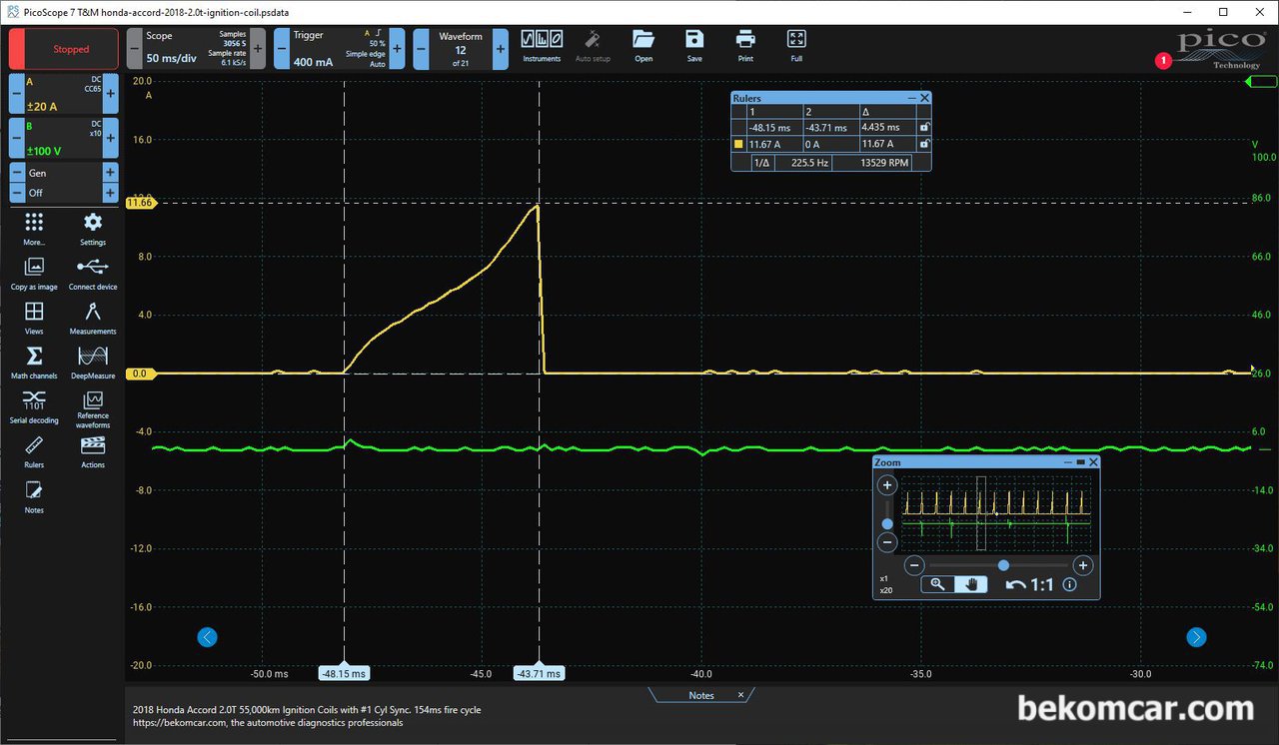Click the red Stopped capture button

64,49
